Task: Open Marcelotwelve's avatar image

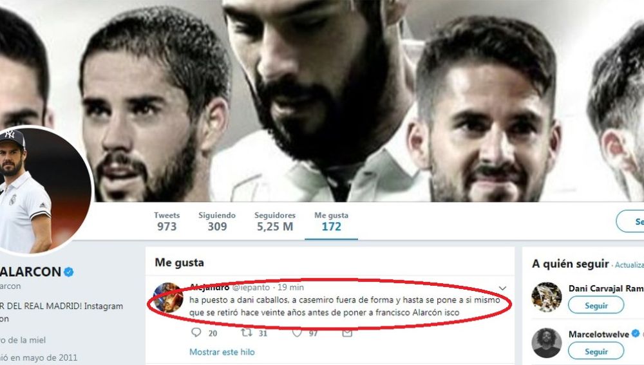Action: [546, 343]
